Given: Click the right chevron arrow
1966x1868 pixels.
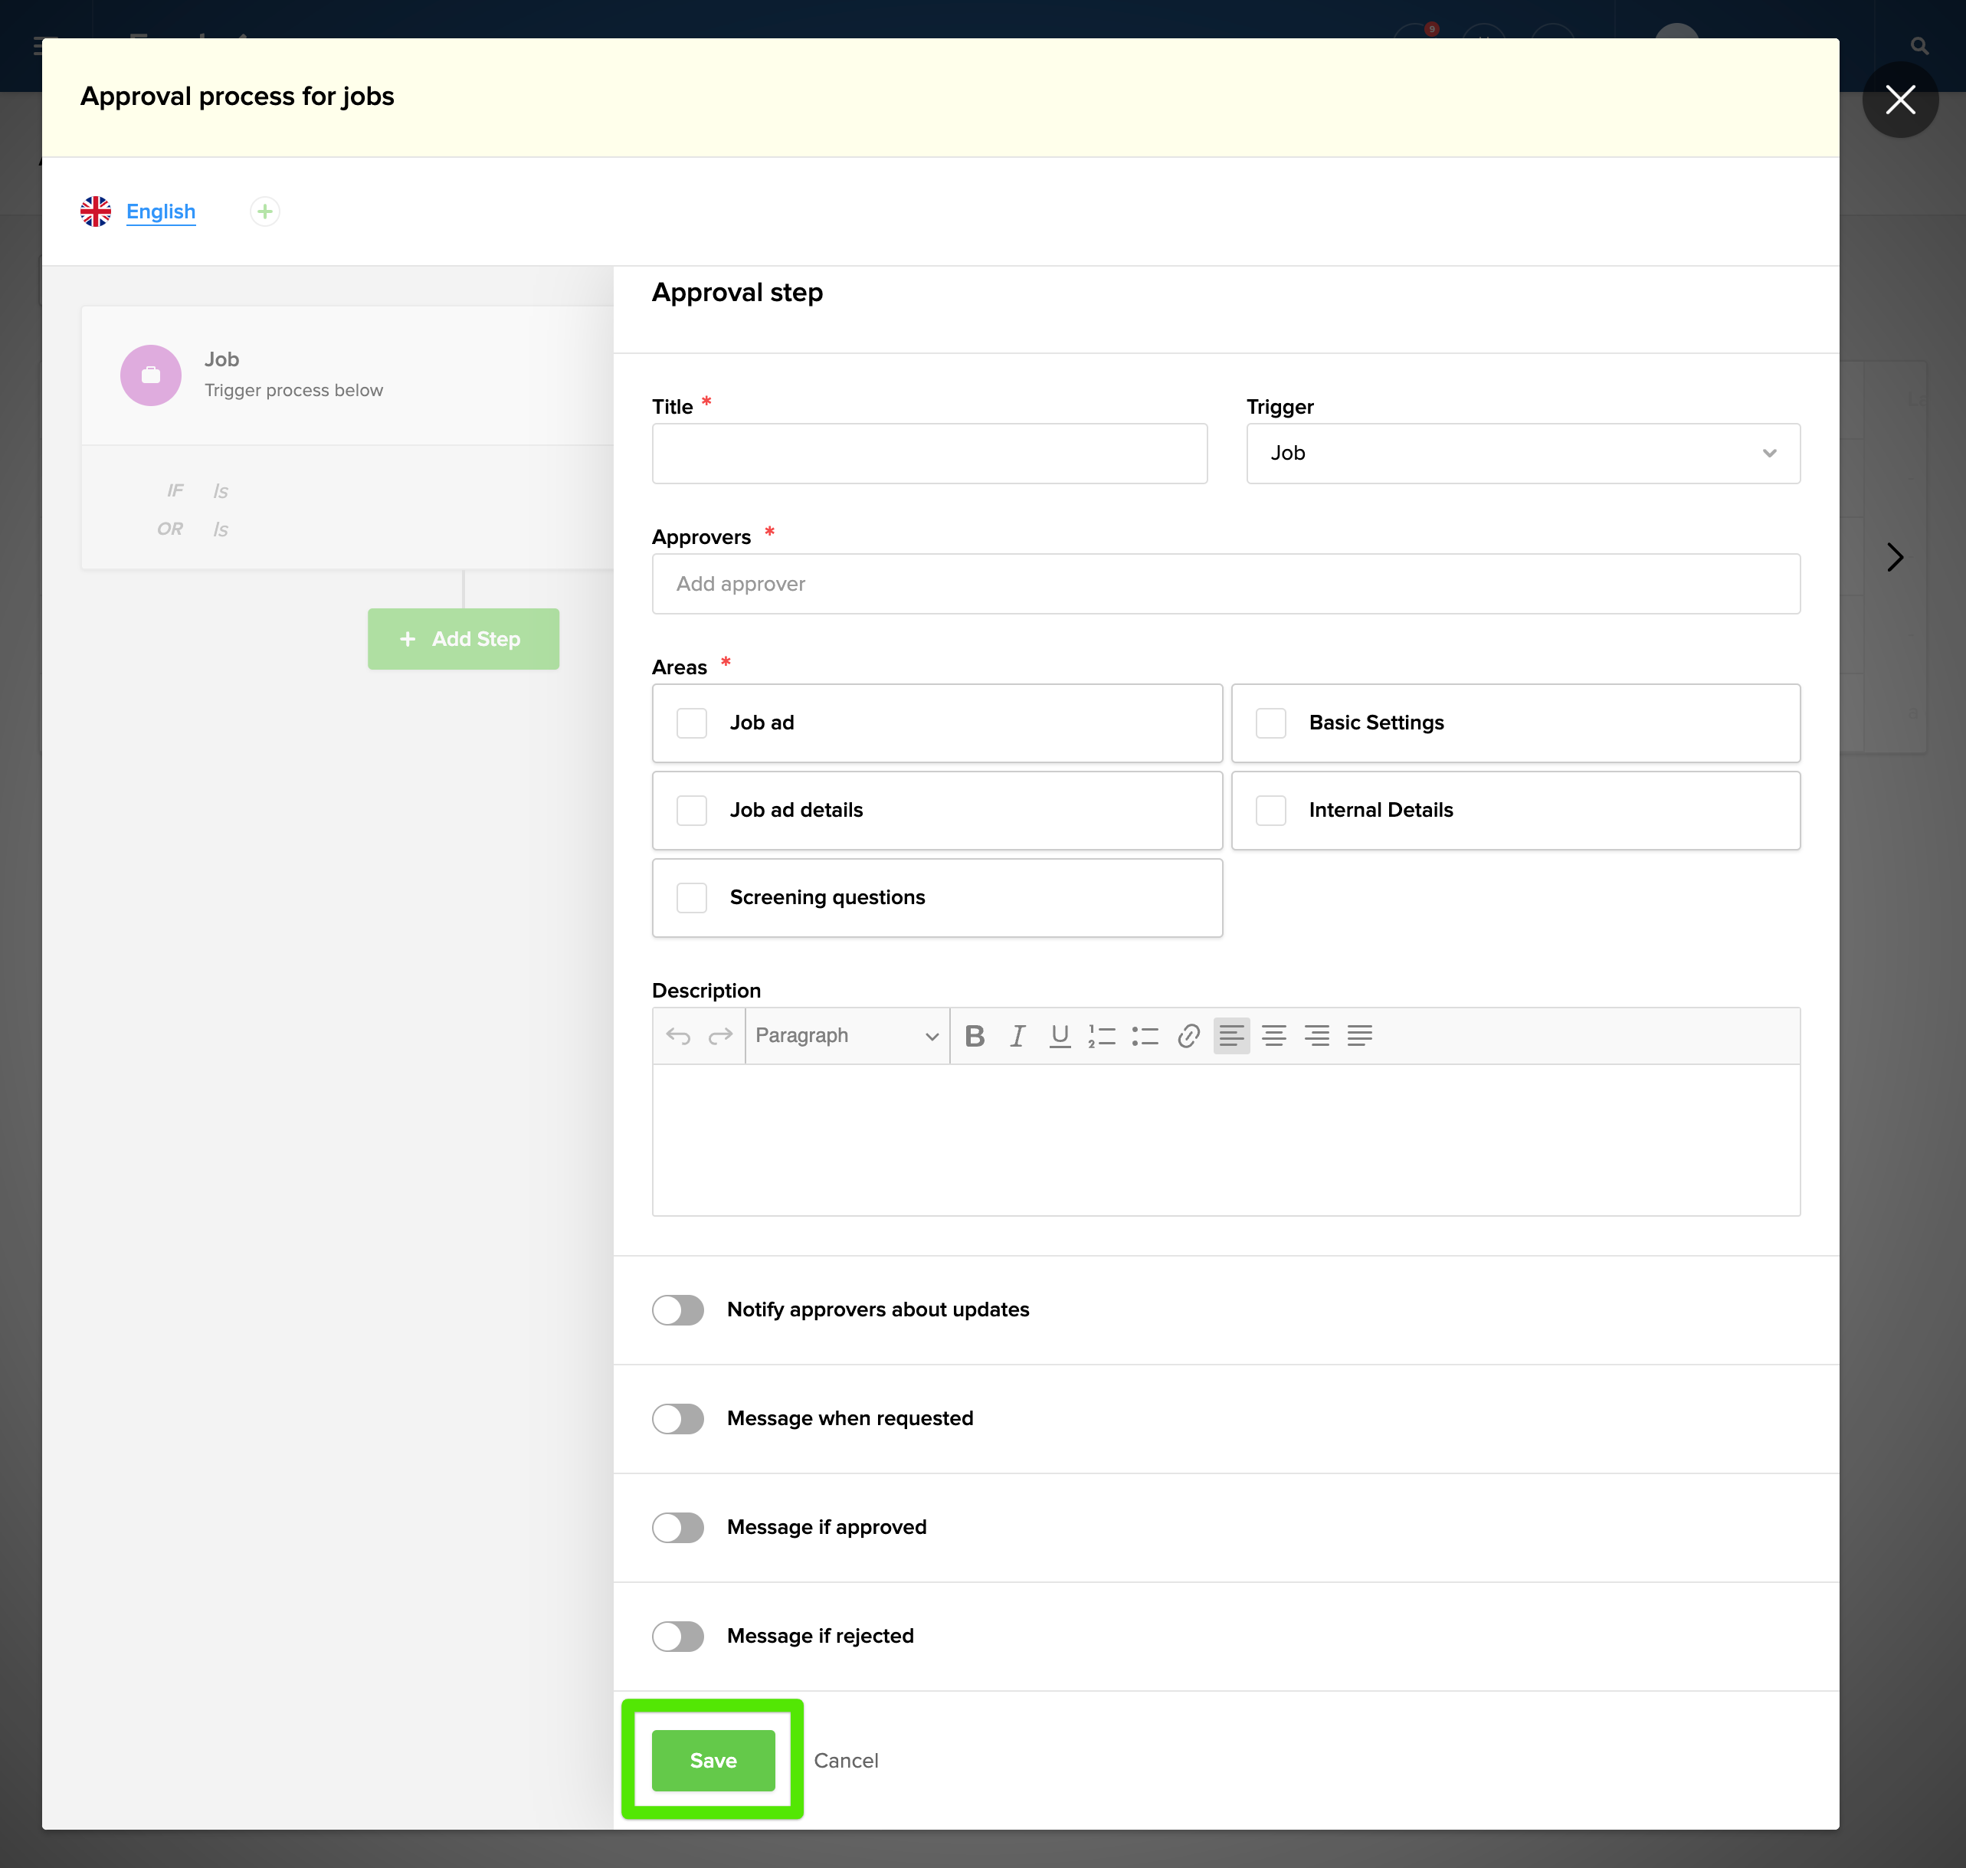Looking at the screenshot, I should (x=1894, y=556).
